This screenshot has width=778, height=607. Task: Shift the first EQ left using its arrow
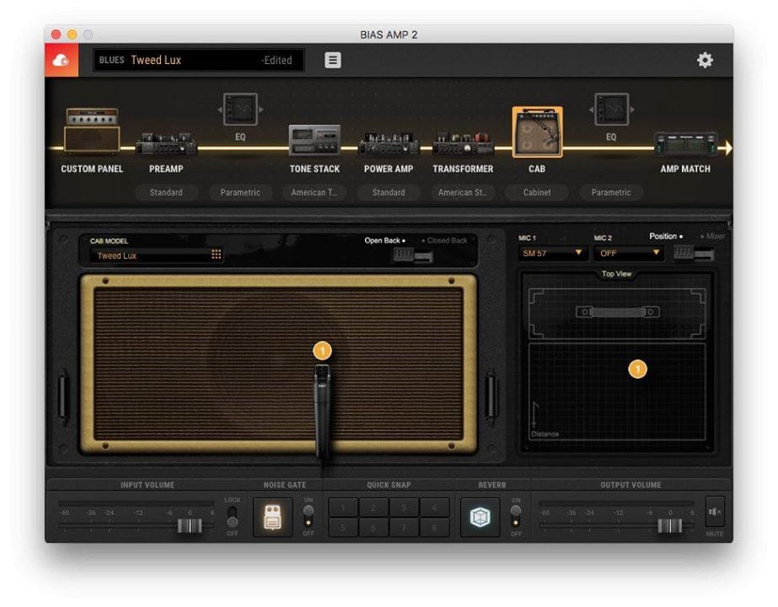(x=219, y=110)
